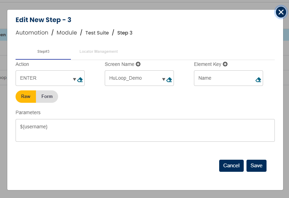Select the ENTER action combo box

(x=43, y=78)
